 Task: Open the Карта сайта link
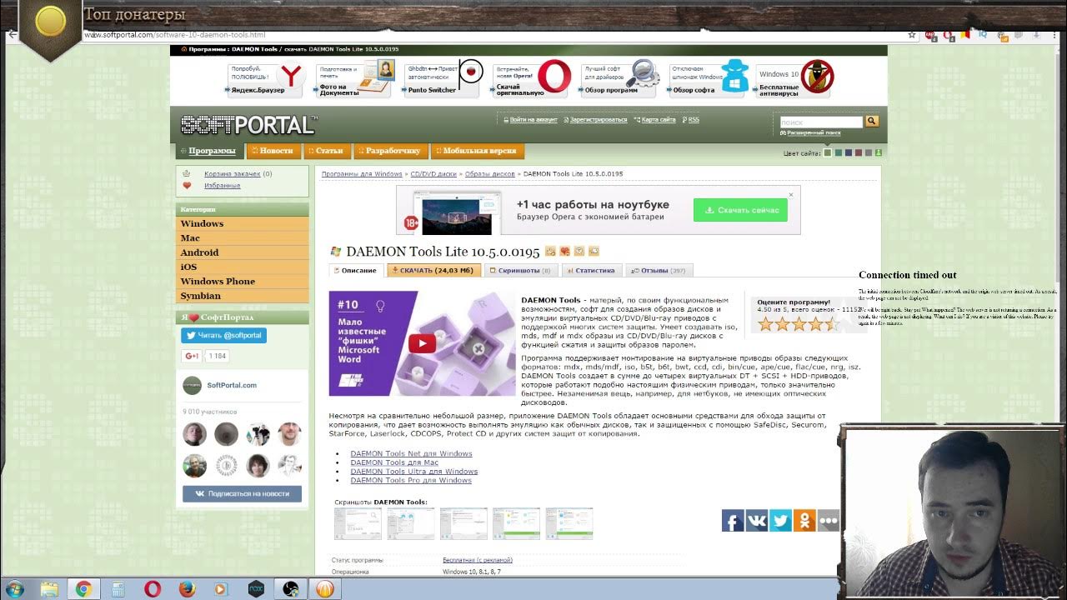coord(658,120)
